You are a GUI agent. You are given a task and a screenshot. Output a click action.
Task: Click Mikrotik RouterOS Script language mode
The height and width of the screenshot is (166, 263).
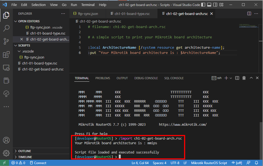209,163
